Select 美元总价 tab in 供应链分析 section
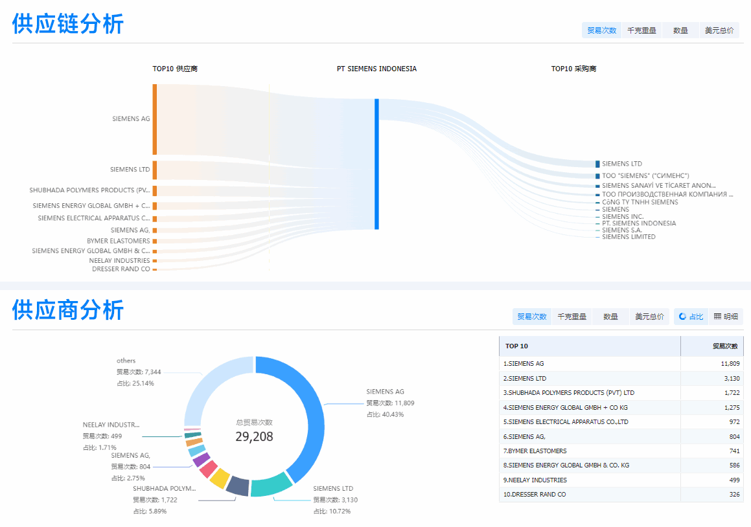Image resolution: width=751 pixels, height=527 pixels. point(719,30)
